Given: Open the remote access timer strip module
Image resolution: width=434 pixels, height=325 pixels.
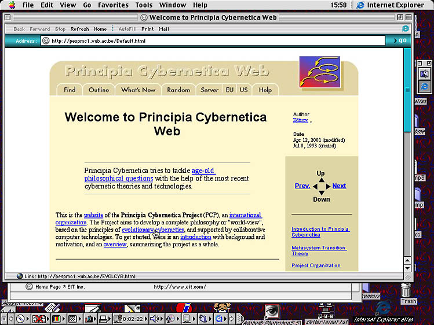Looking at the screenshot, I should coord(130,319).
